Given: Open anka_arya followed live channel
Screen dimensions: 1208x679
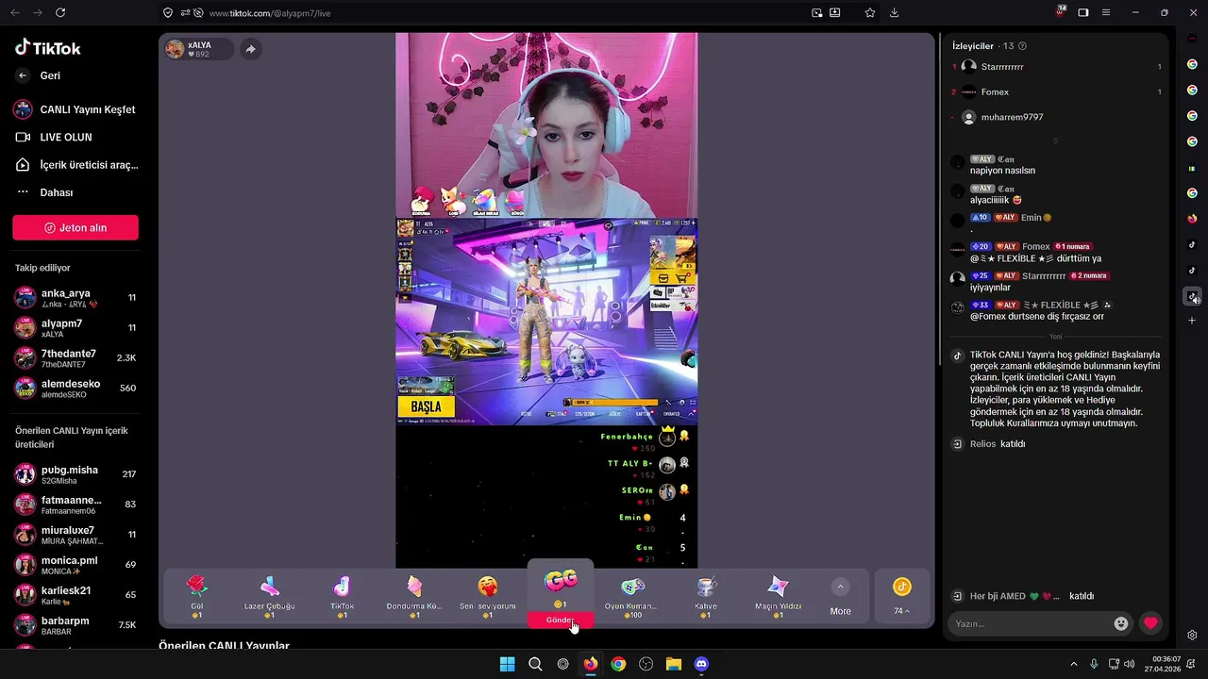Looking at the screenshot, I should 75,298.
